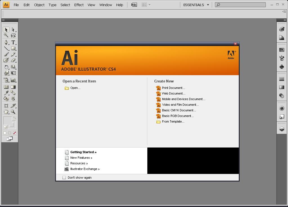Select the Mesh tool
288x207 pixels.
(x=6, y=87)
